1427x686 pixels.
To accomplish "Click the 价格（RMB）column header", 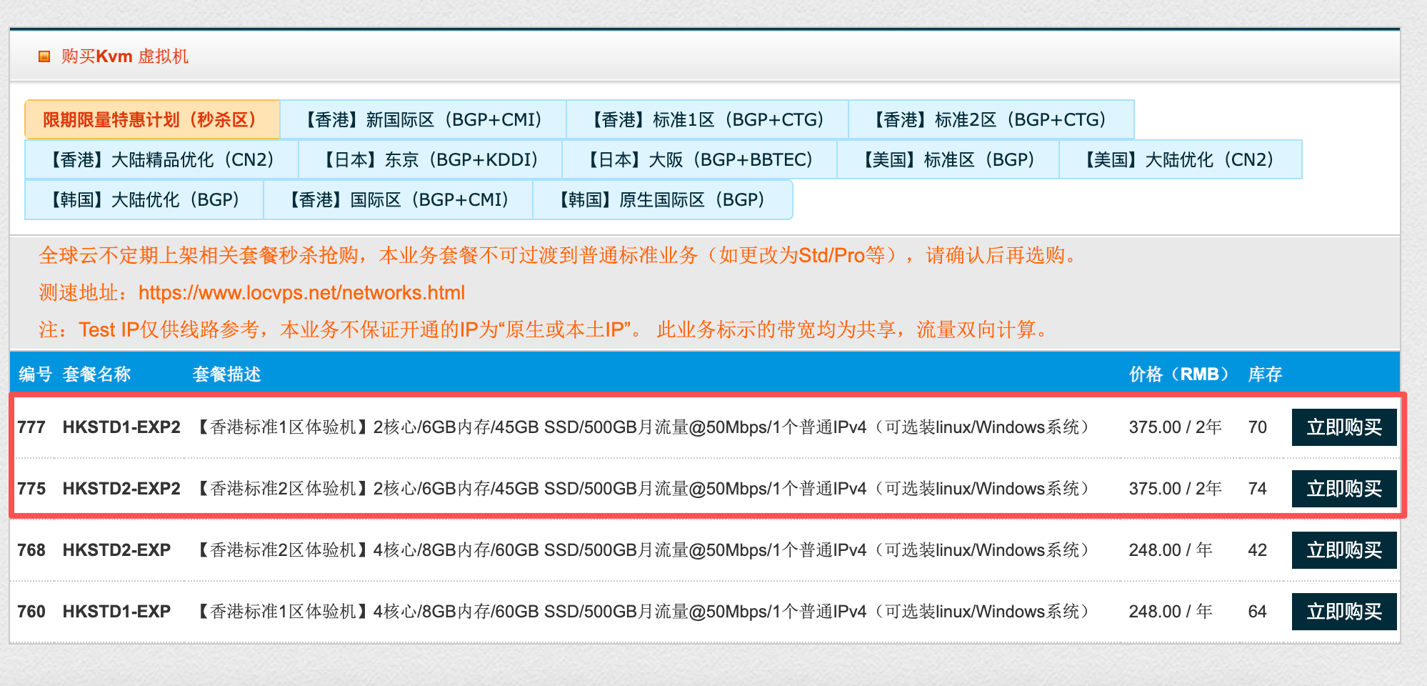I will click(1178, 374).
